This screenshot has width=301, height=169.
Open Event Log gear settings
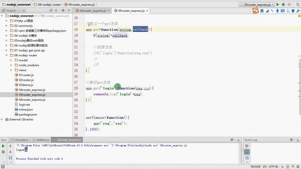[292, 140]
